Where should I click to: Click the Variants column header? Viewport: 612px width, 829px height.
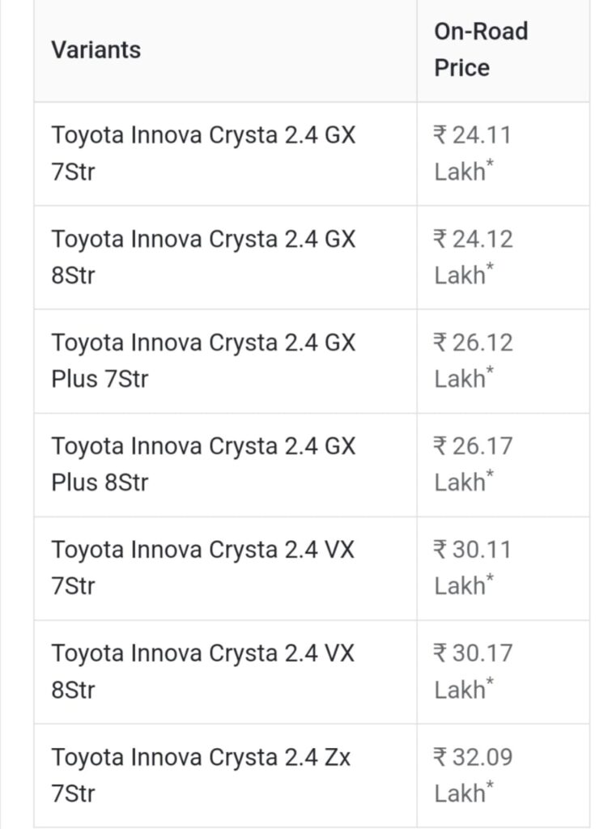point(96,50)
